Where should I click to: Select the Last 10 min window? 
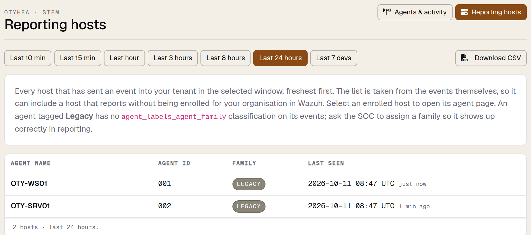[28, 58]
